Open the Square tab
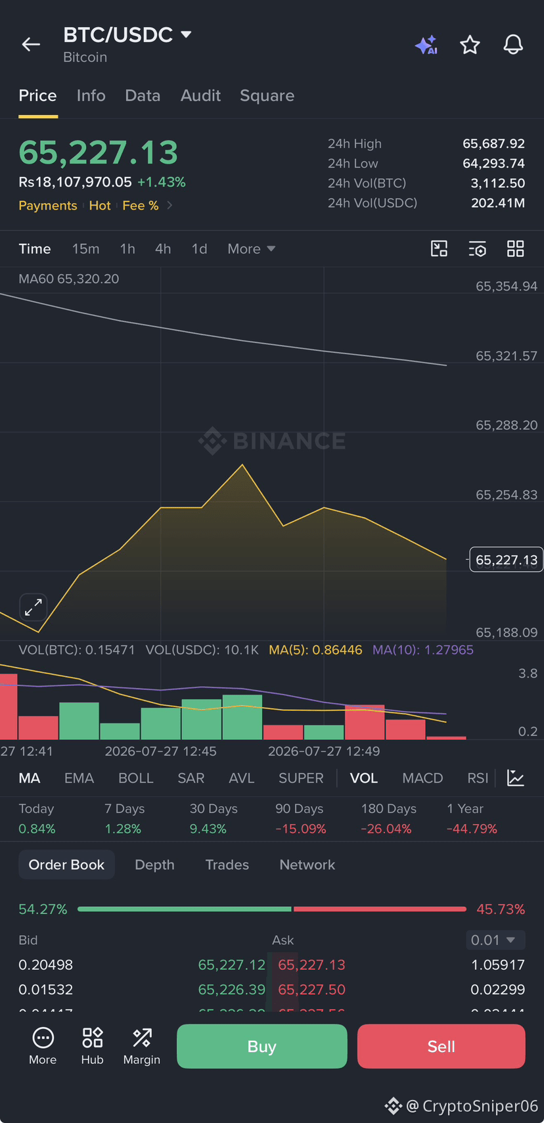Image resolution: width=544 pixels, height=1123 pixels. [x=267, y=96]
